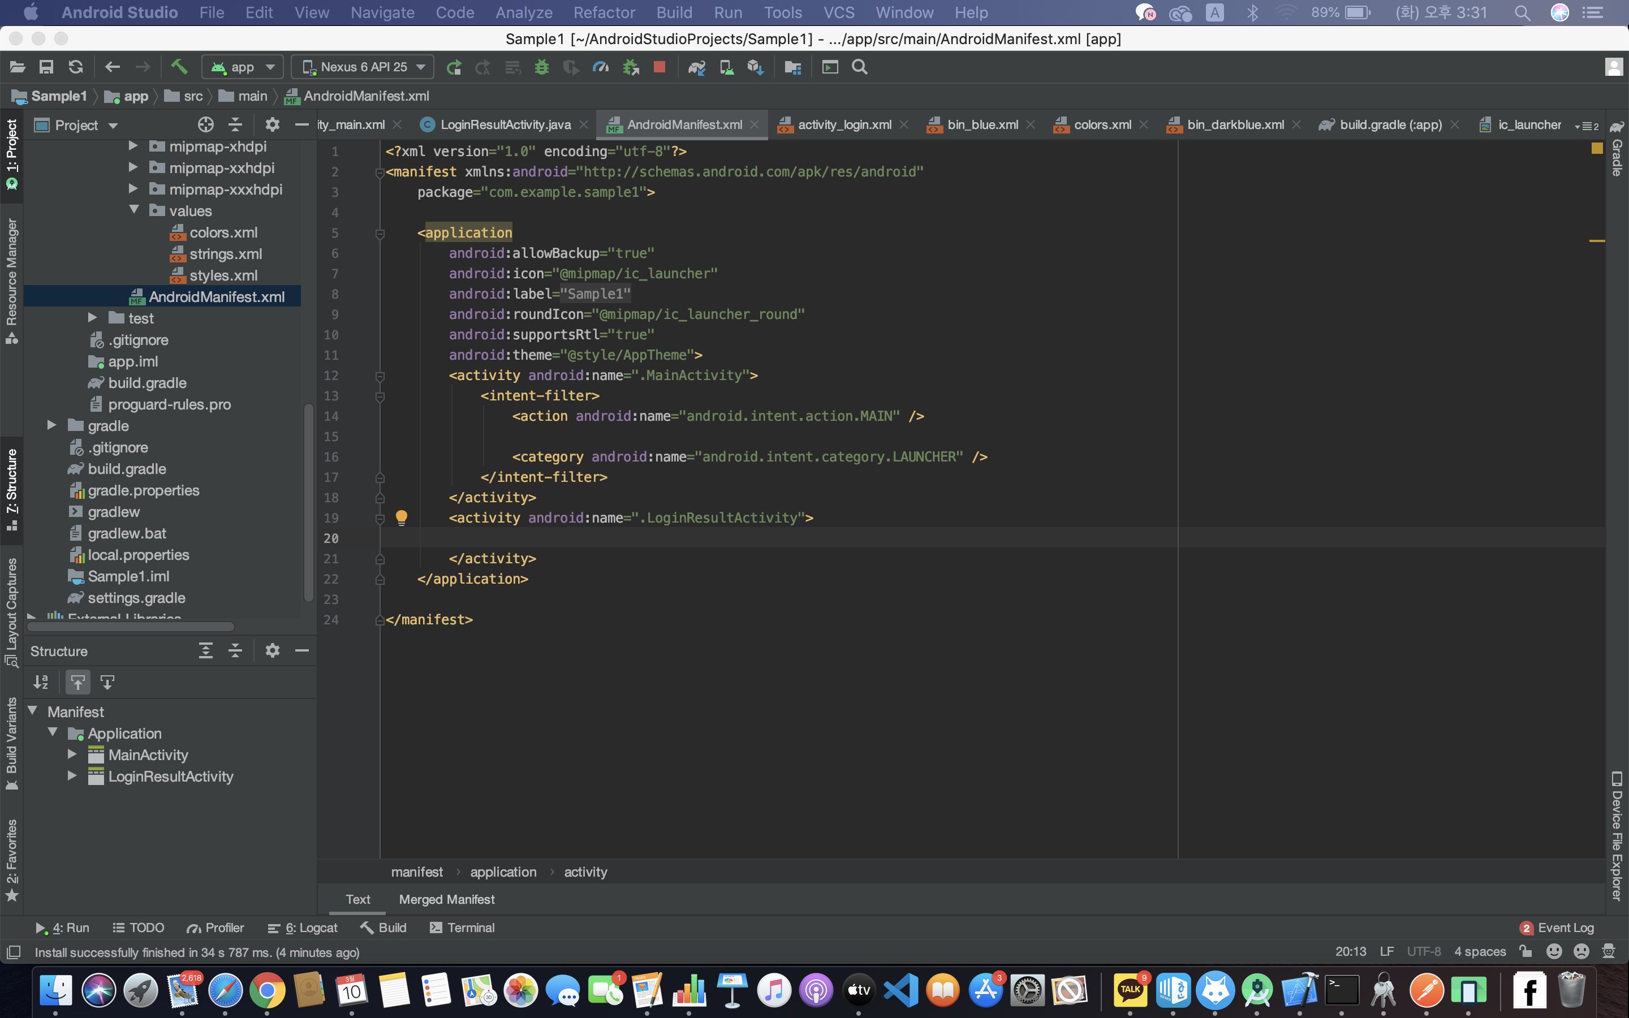The image size is (1629, 1018).
Task: Open the Search Everywhere magnifier icon
Action: pyautogui.click(x=859, y=67)
